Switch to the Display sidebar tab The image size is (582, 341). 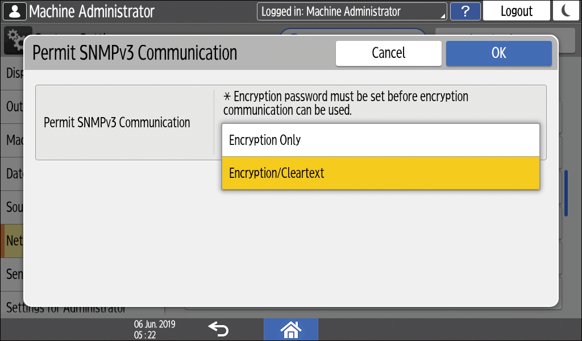coord(13,73)
